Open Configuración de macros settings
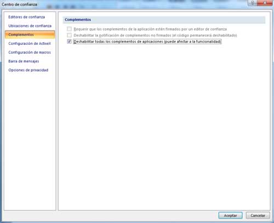The image size is (274, 223). (30, 52)
